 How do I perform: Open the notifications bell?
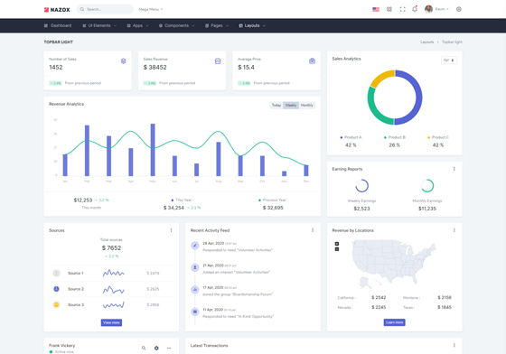[415, 9]
